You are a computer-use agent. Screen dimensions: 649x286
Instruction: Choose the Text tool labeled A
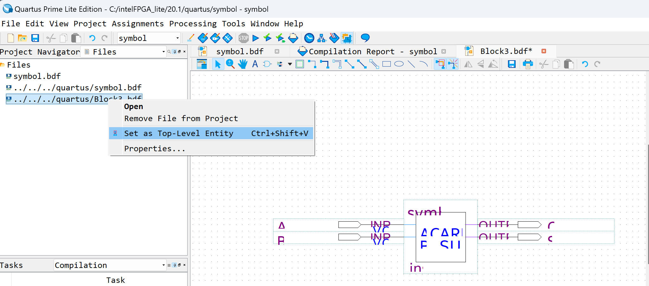pos(255,64)
